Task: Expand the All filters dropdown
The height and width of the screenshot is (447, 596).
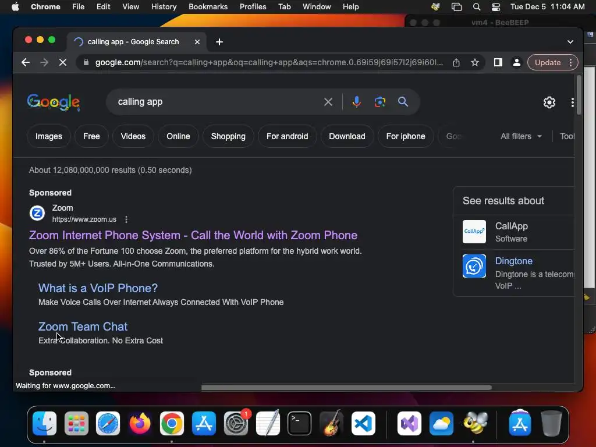Action: click(521, 136)
